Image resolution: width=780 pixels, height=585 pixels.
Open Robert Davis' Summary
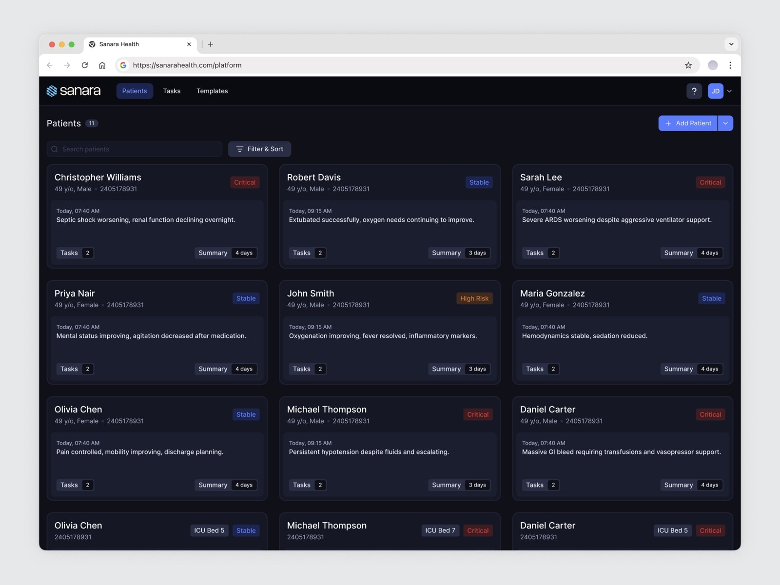coord(459,253)
